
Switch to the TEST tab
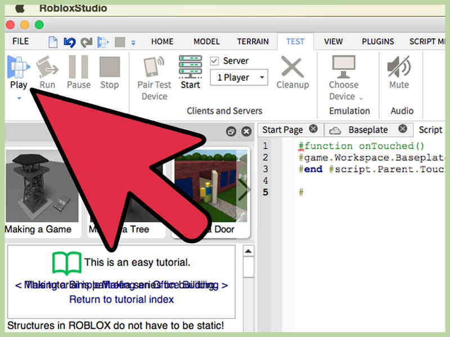click(x=295, y=42)
